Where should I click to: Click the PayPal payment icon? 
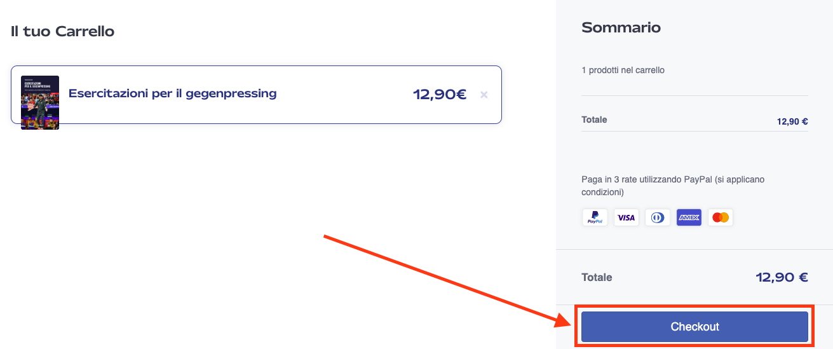click(x=595, y=217)
